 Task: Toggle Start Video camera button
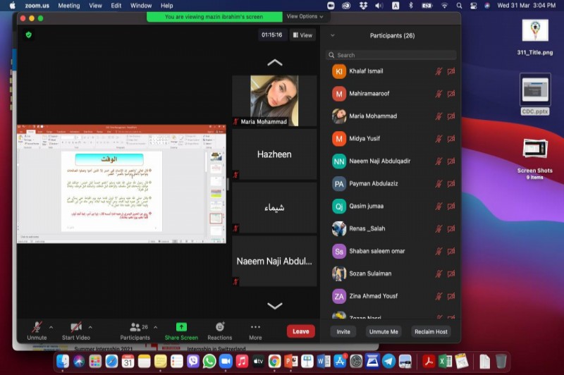pos(75,327)
